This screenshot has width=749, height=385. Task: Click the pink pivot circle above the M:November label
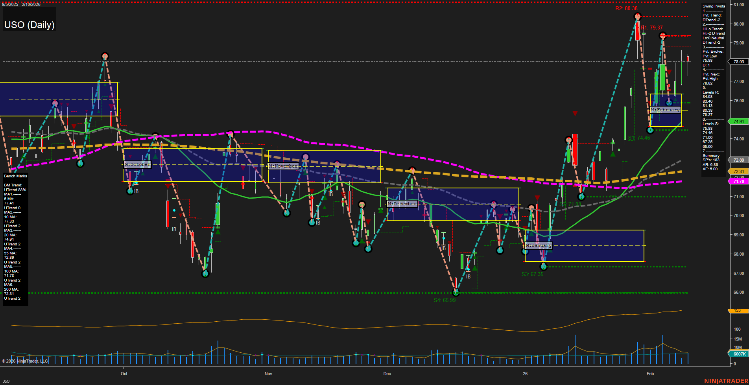306,157
